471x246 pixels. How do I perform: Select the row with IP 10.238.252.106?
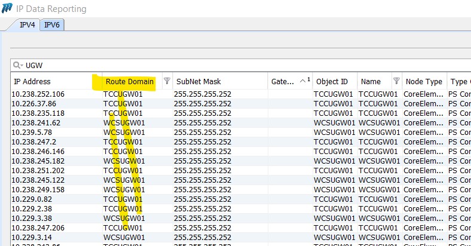(x=39, y=94)
